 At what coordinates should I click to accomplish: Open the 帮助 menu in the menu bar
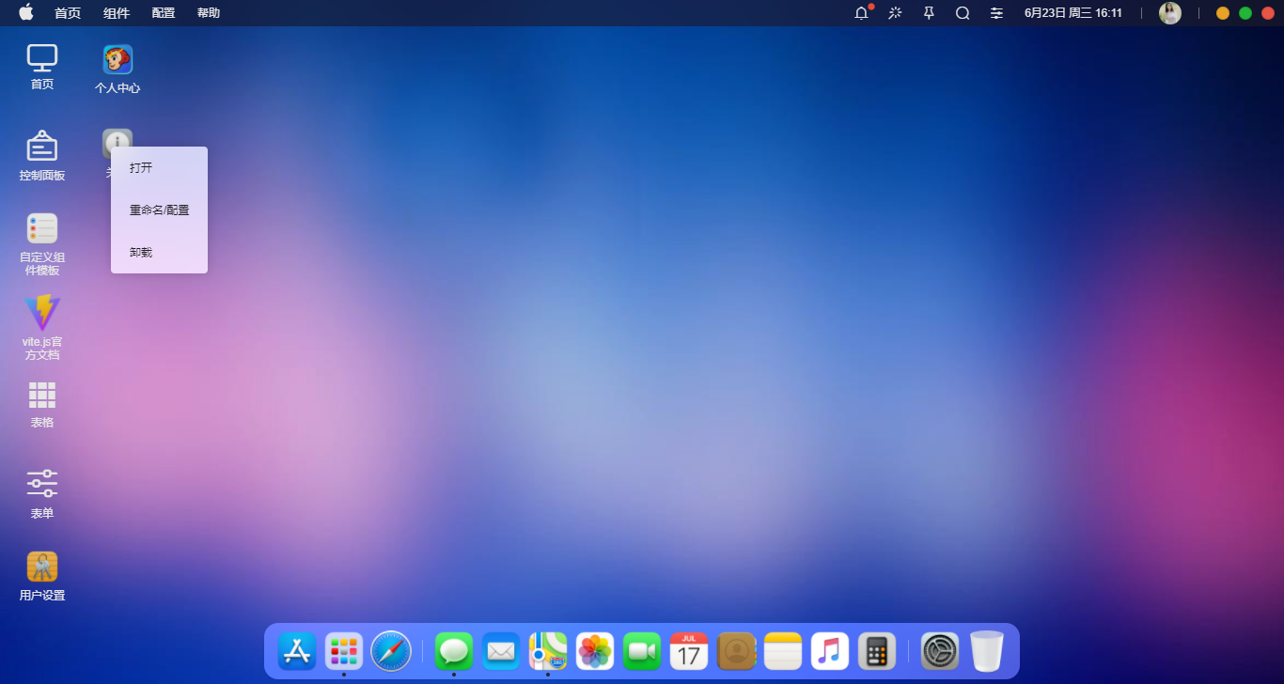(208, 13)
